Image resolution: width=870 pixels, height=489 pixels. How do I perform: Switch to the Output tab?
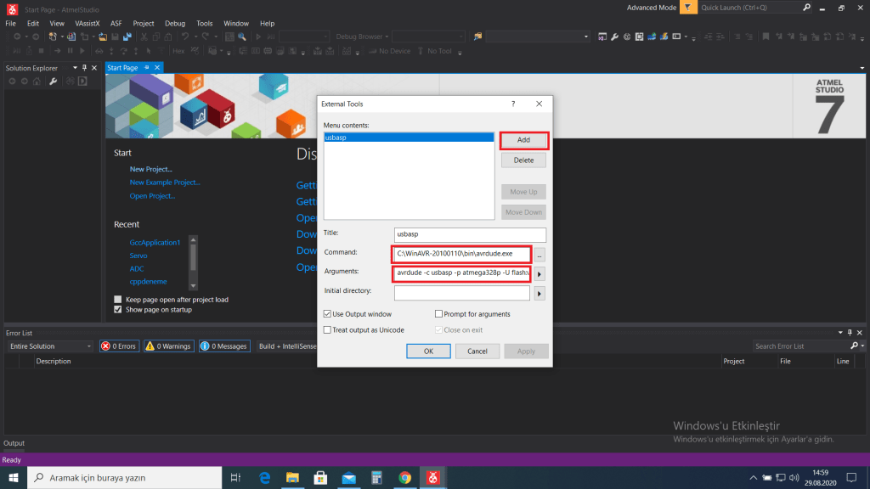pyautogui.click(x=14, y=443)
